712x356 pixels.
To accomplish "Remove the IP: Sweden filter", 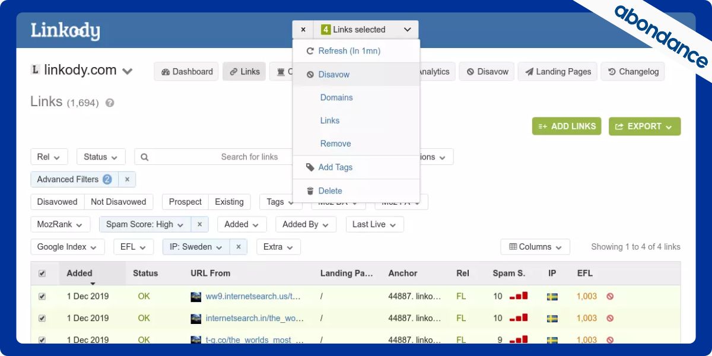I will point(239,247).
